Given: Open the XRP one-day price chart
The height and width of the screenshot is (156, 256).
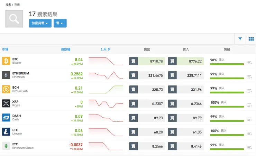Looking at the screenshot, I should pyautogui.click(x=106, y=104).
